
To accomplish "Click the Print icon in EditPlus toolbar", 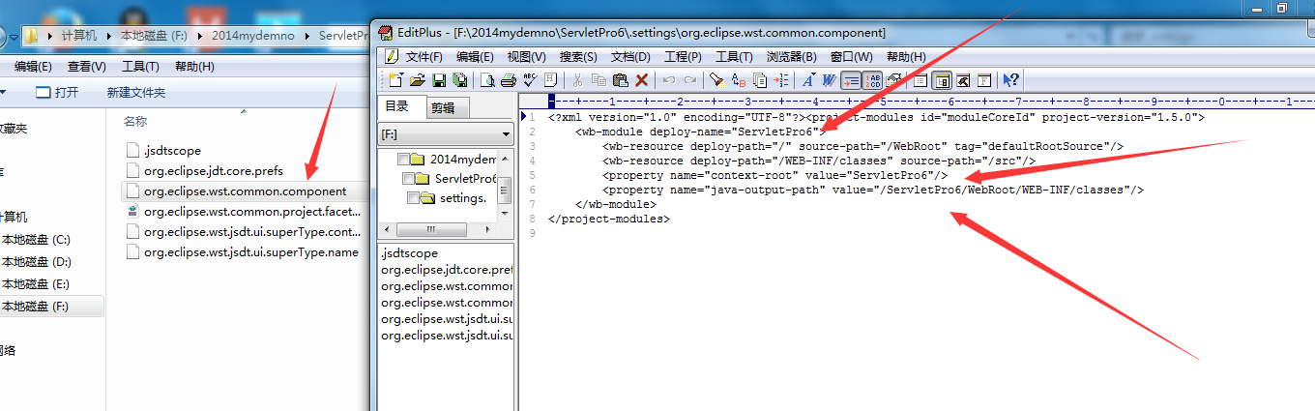I will [509, 79].
